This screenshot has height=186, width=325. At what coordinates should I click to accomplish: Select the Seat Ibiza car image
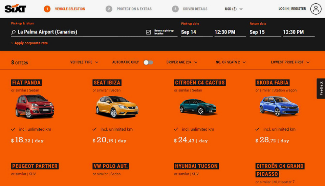[x=117, y=107]
